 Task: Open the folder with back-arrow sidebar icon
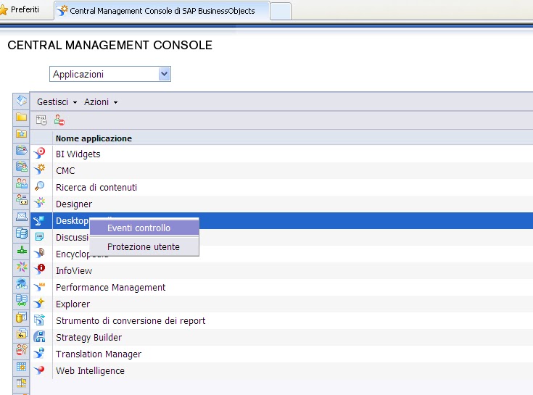tap(22, 334)
